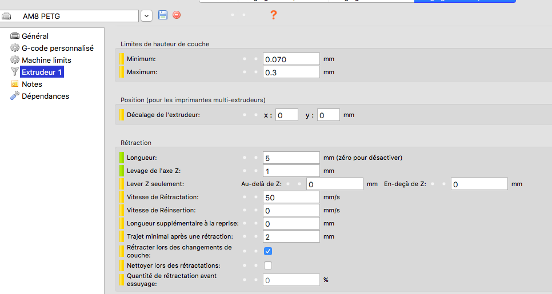Uncheck Rétracter lors des changements de couche
This screenshot has width=552, height=294.
point(268,251)
